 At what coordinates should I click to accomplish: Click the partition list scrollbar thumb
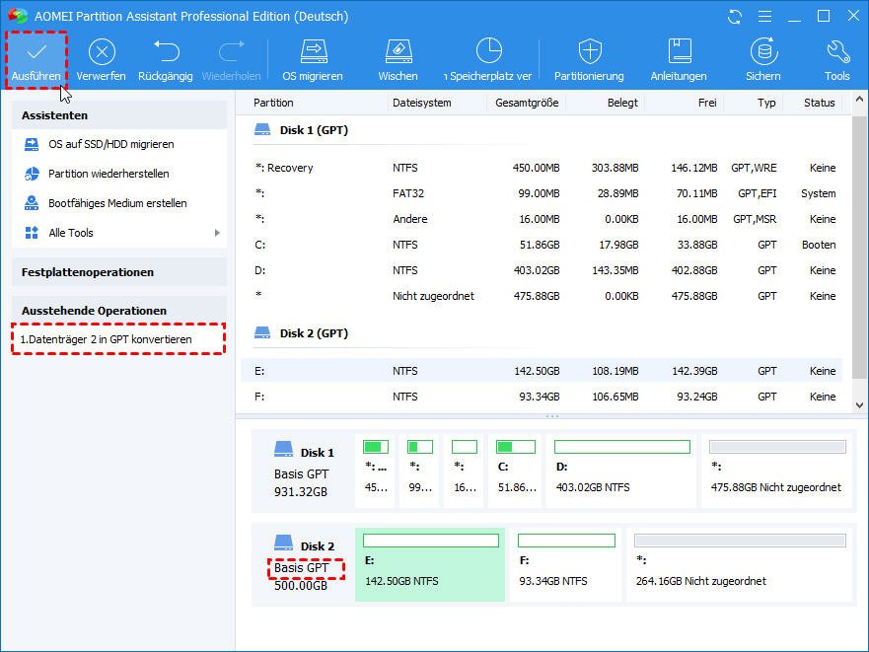coord(859,247)
